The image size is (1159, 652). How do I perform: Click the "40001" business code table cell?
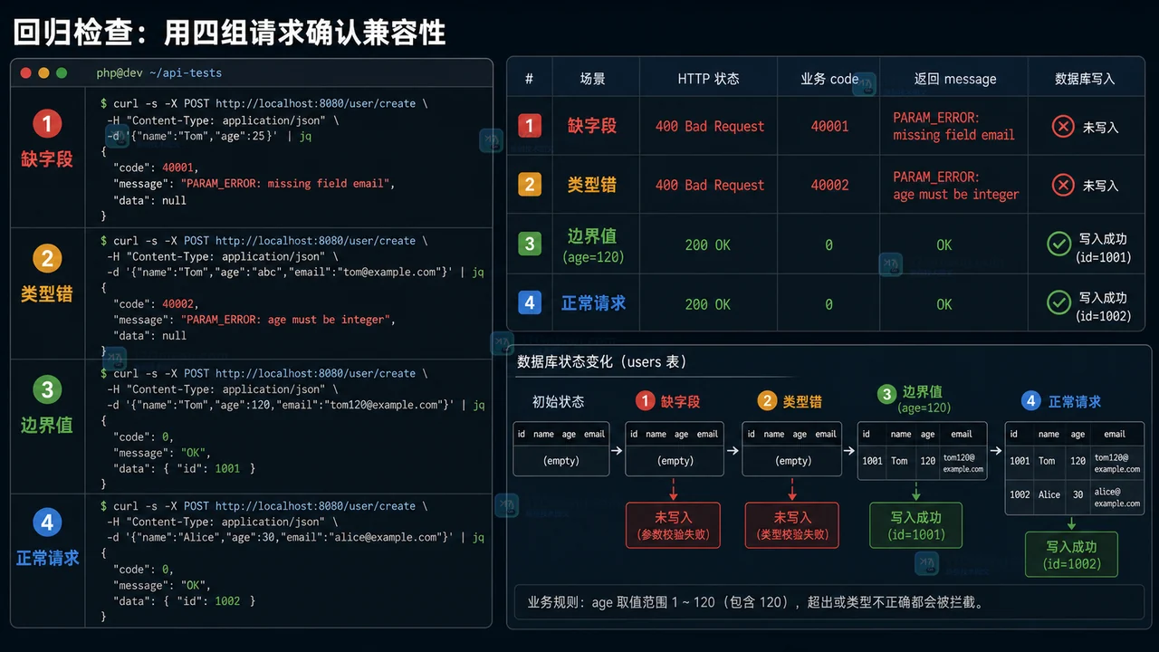pyautogui.click(x=829, y=126)
